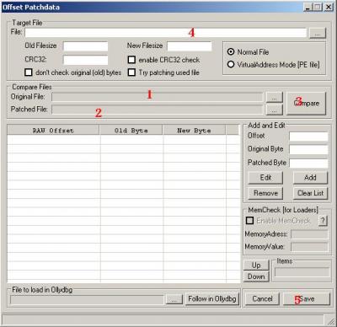The image size is (337, 327).
Task: Select the Normal File radio option
Action: click(x=231, y=52)
